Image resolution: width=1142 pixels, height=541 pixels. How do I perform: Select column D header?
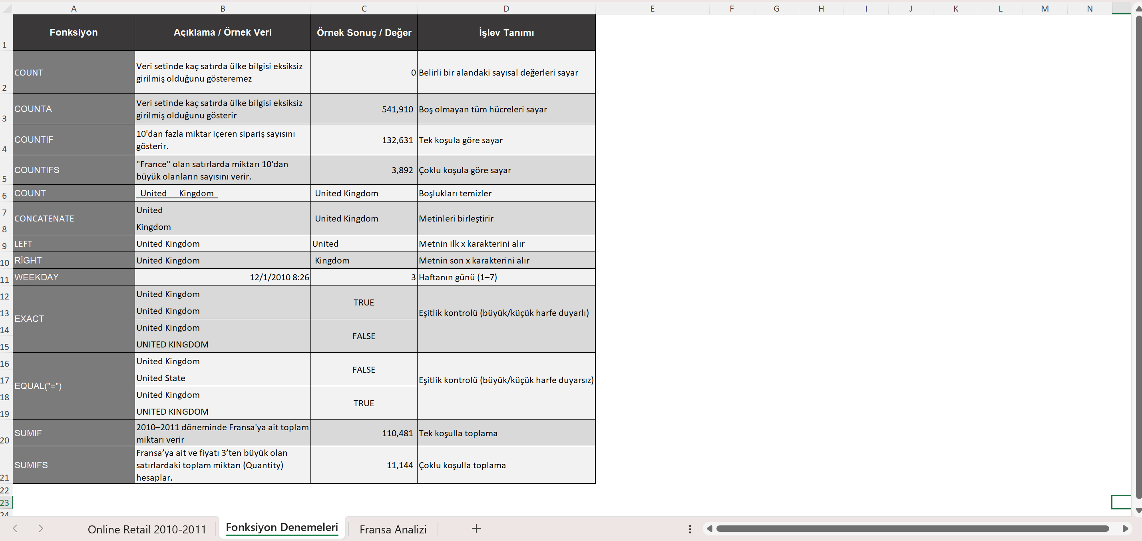(506, 8)
